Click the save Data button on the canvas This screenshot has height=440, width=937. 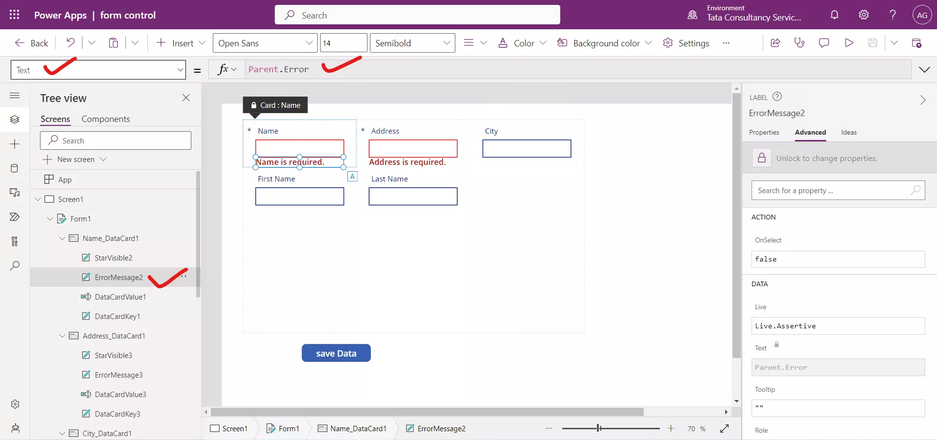pyautogui.click(x=336, y=353)
